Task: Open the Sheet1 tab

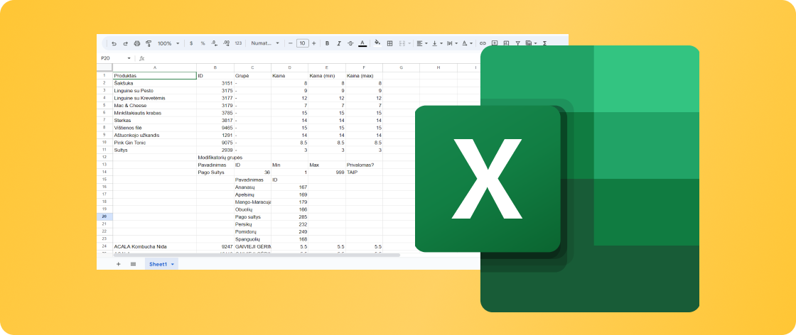Action: (157, 264)
